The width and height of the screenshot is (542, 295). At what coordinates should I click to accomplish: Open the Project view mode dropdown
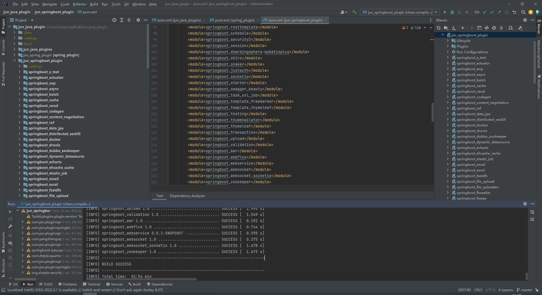32,20
